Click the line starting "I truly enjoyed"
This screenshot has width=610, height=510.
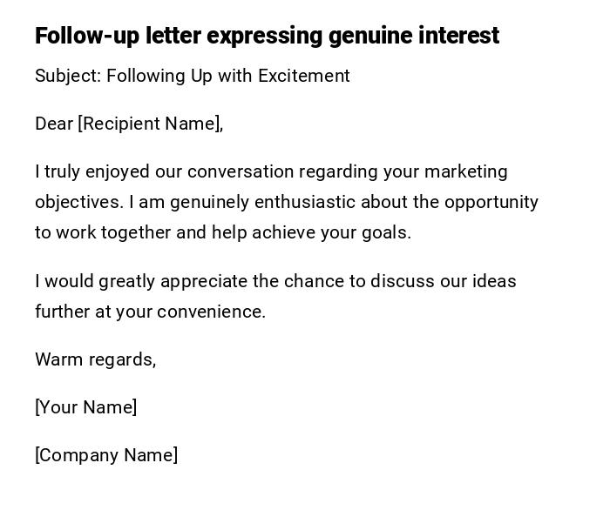pyautogui.click(x=271, y=171)
